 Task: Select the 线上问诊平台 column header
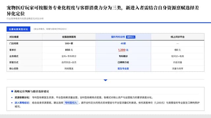pyautogui.click(x=177, y=37)
